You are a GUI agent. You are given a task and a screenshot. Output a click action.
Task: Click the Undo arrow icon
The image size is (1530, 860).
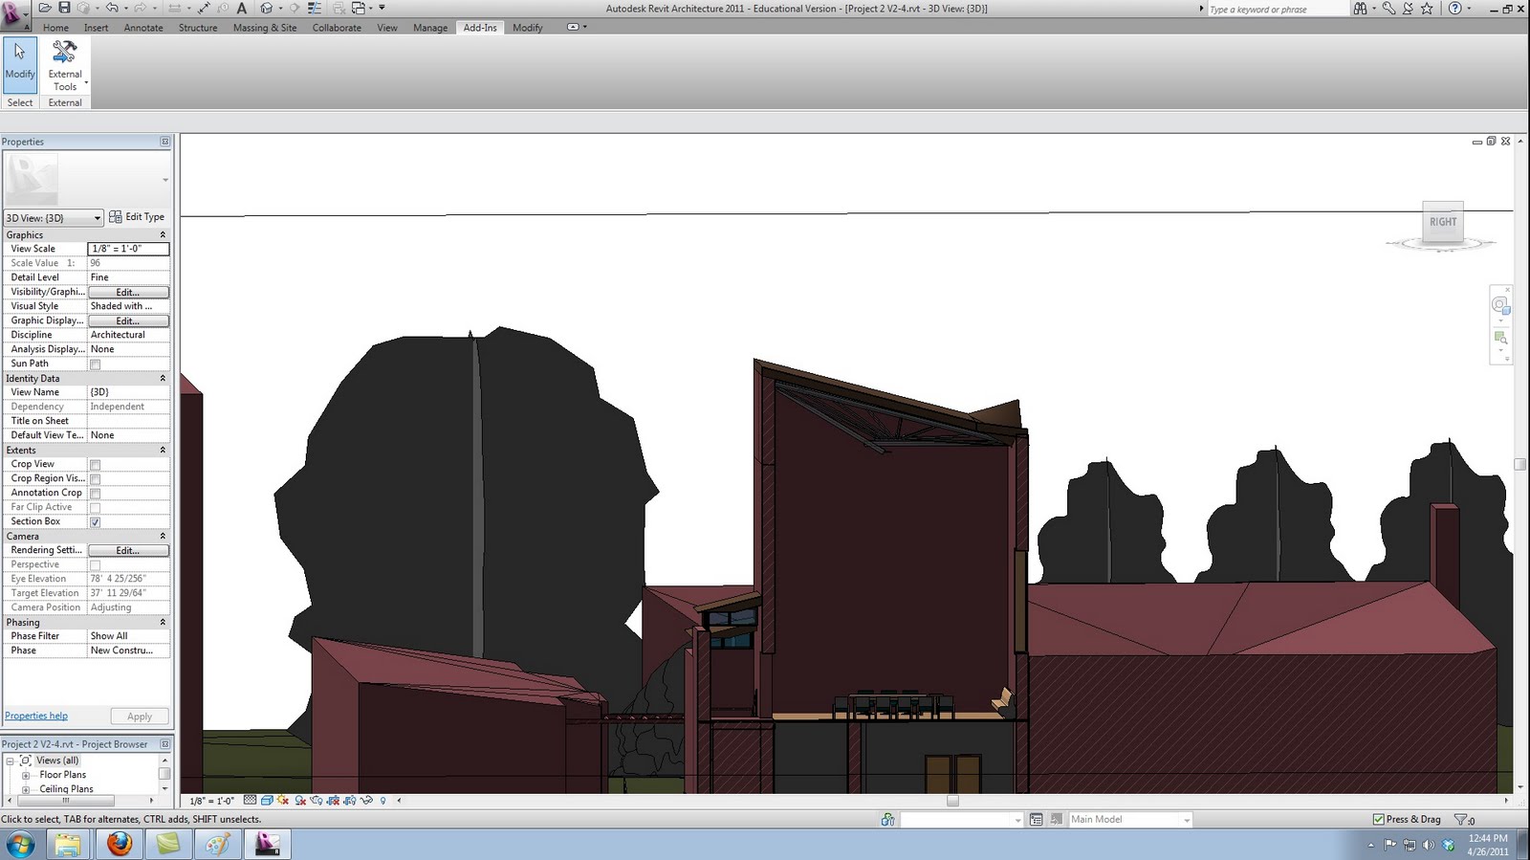(x=112, y=8)
